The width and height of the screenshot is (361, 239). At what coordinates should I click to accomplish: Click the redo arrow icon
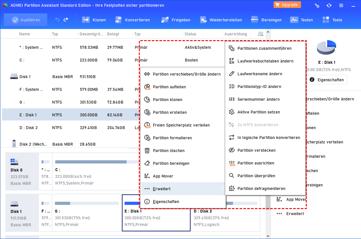(66, 20)
